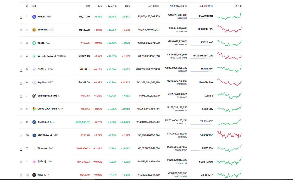Image resolution: width=293 pixels, height=180 pixels.
Task: Sort table by 1h % column
Action: [100, 6]
